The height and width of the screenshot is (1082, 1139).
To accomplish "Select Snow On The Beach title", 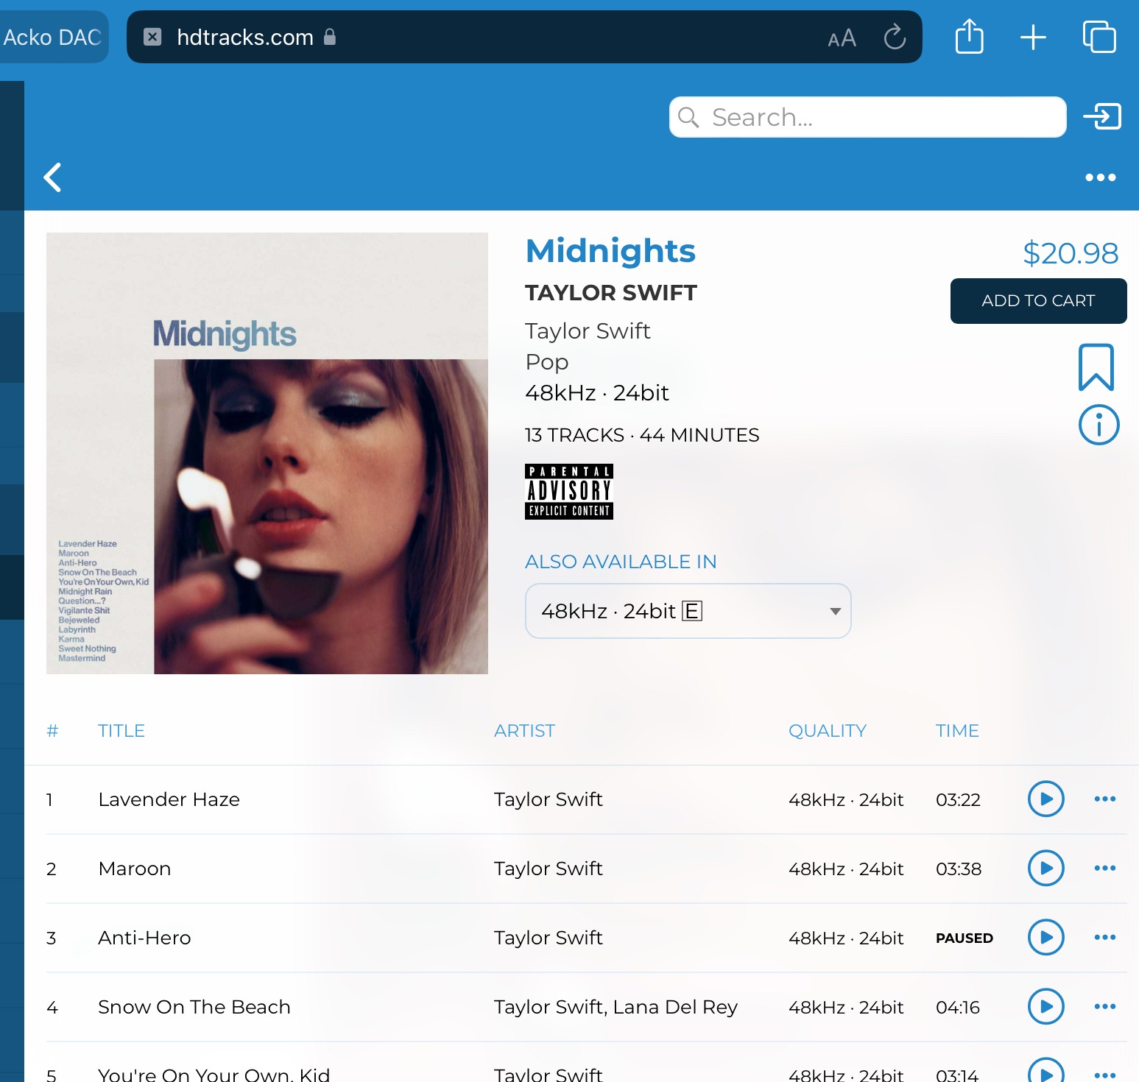I will tap(194, 1007).
